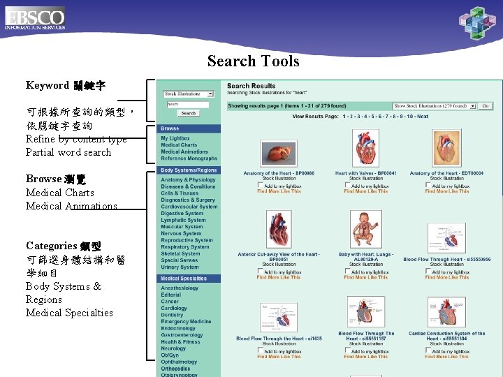503x377 pixels.
Task: Open Dentistry specialty
Action: pos(172,315)
